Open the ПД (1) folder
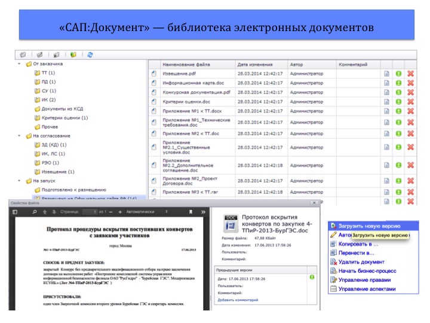The image size is (430, 323). (x=45, y=82)
